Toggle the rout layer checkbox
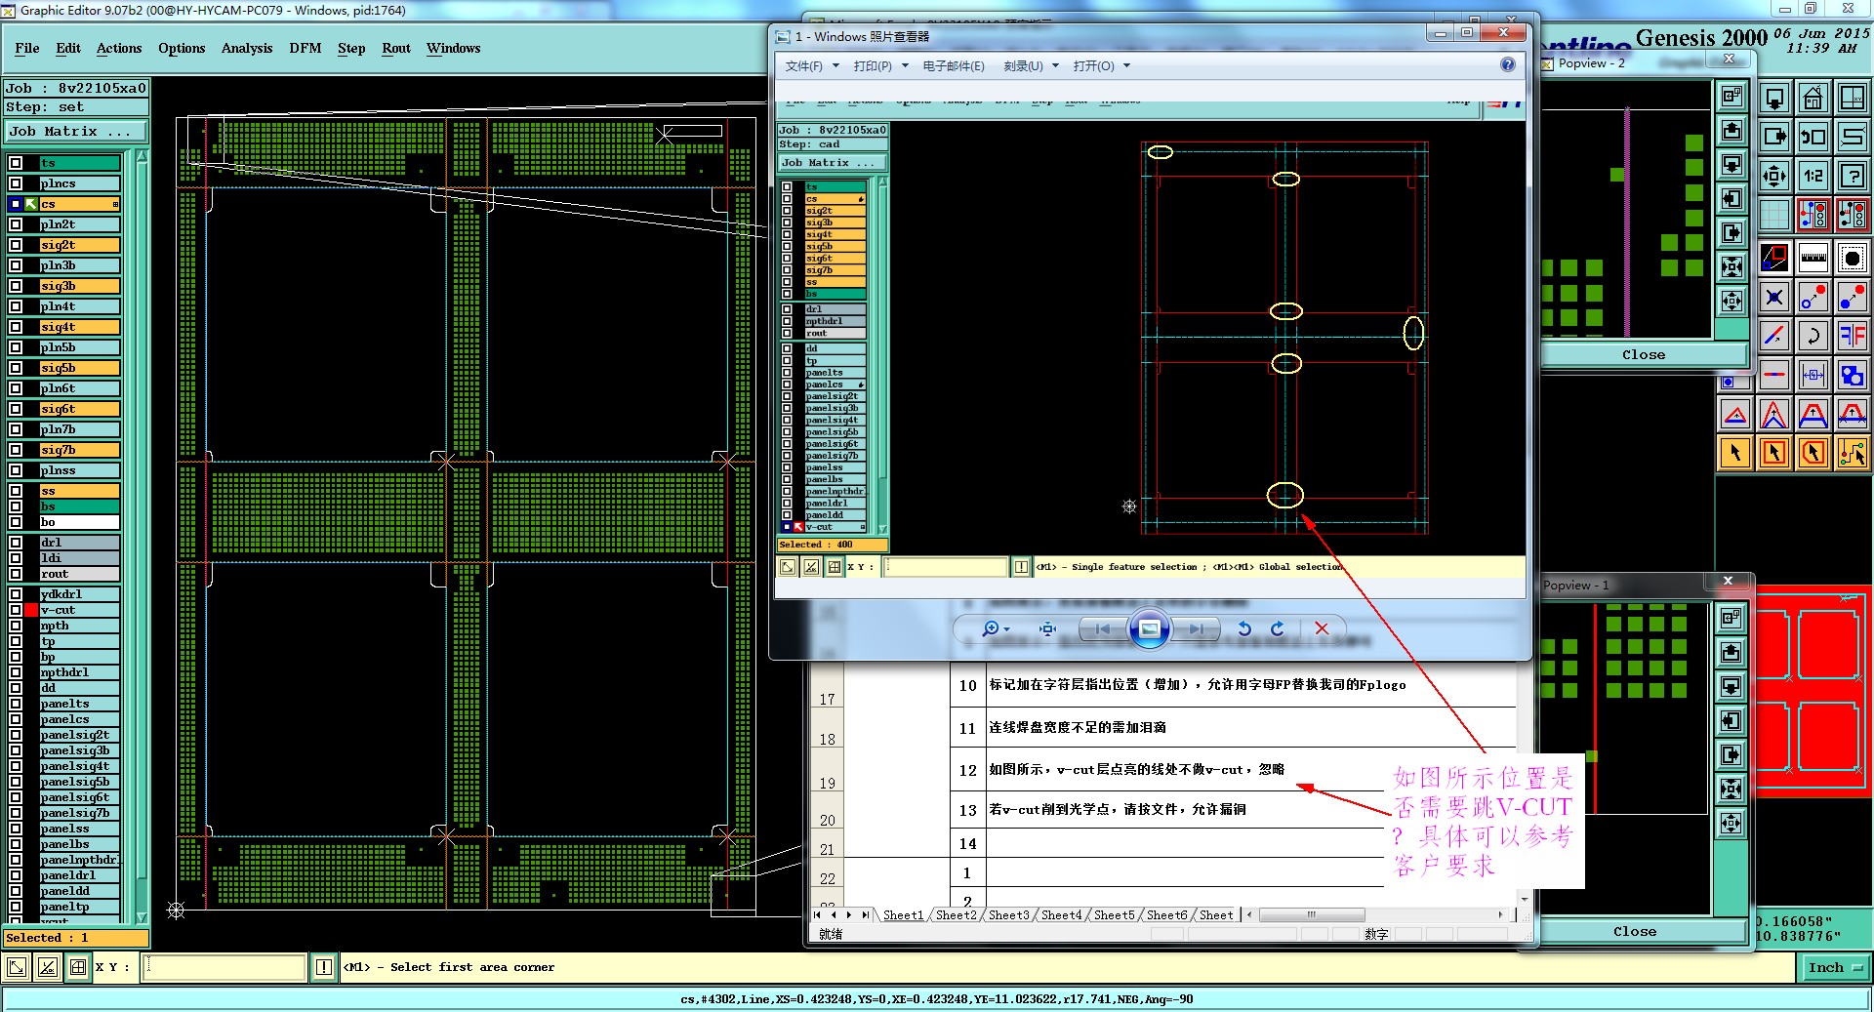Viewport: 1874px width, 1012px height. pos(16,574)
